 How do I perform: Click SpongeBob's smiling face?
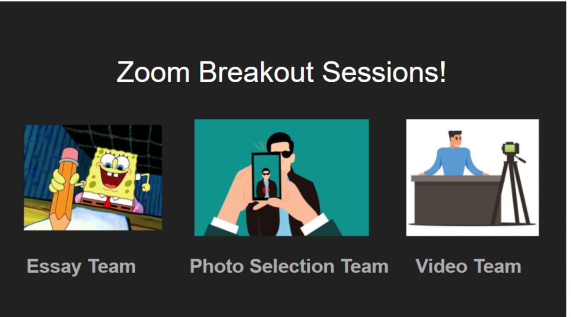click(112, 172)
